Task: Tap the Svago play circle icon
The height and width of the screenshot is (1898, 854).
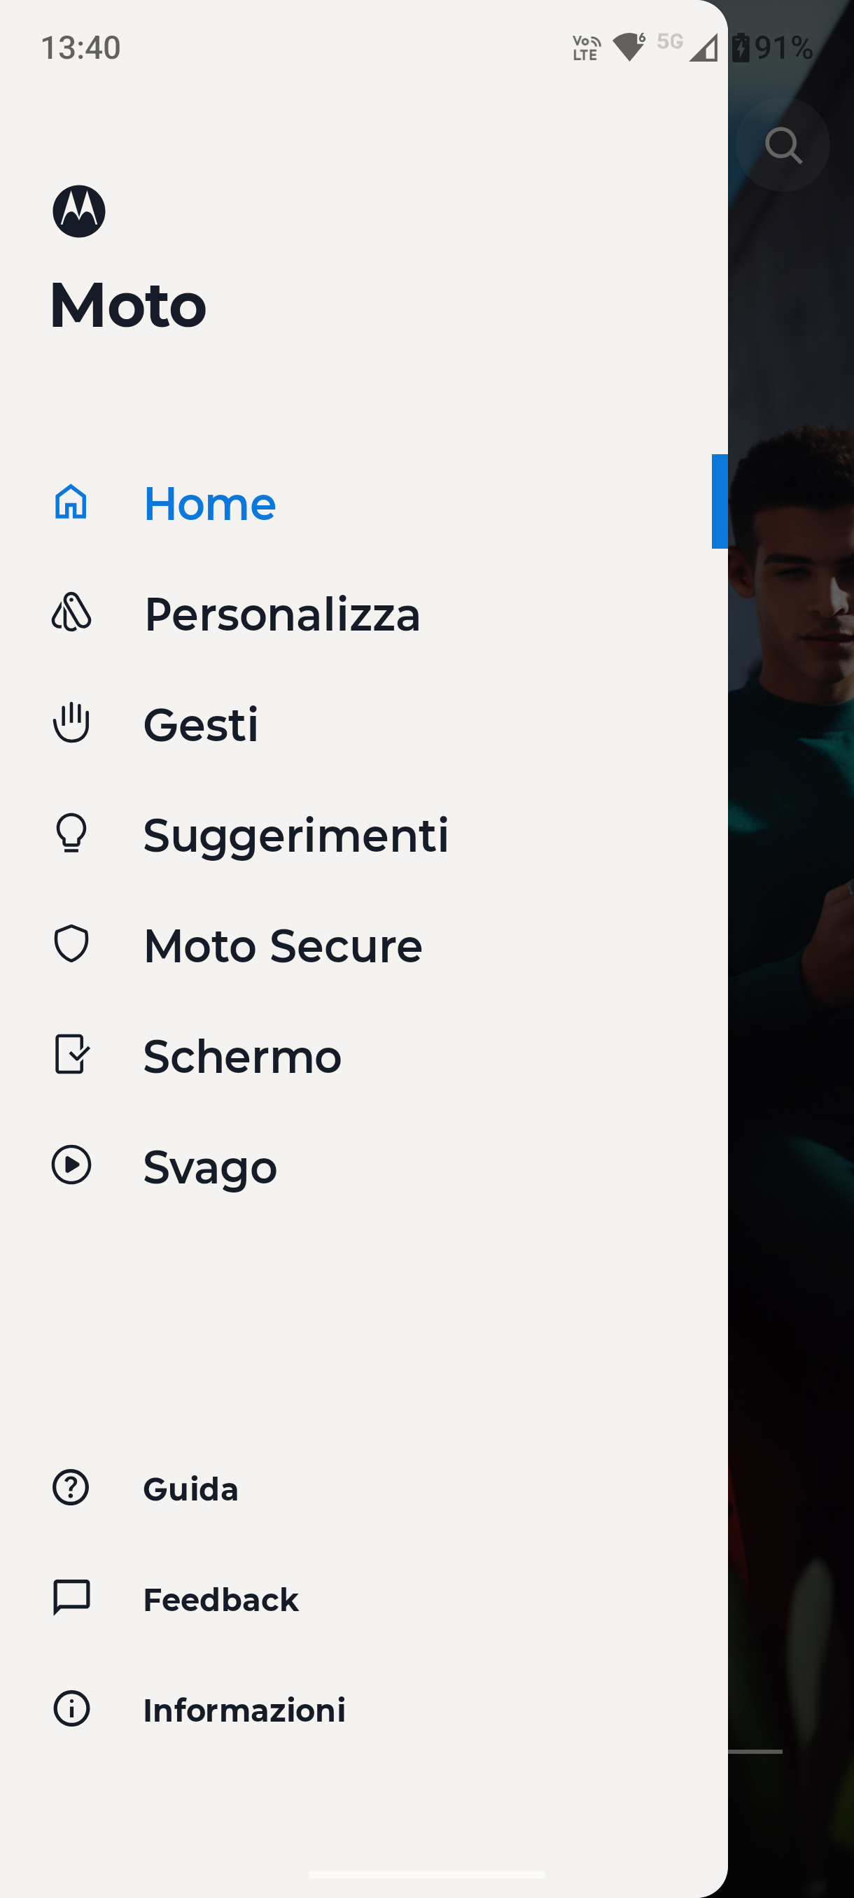Action: click(x=71, y=1165)
